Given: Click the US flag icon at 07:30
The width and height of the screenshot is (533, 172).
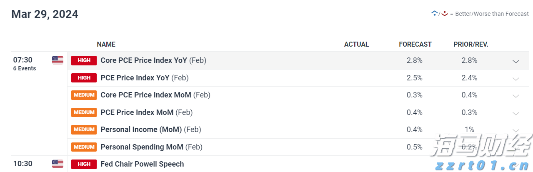Looking at the screenshot, I should (58, 60).
